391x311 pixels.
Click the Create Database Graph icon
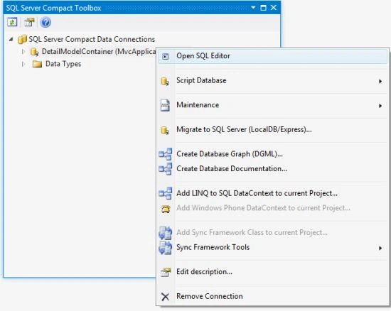(166, 154)
